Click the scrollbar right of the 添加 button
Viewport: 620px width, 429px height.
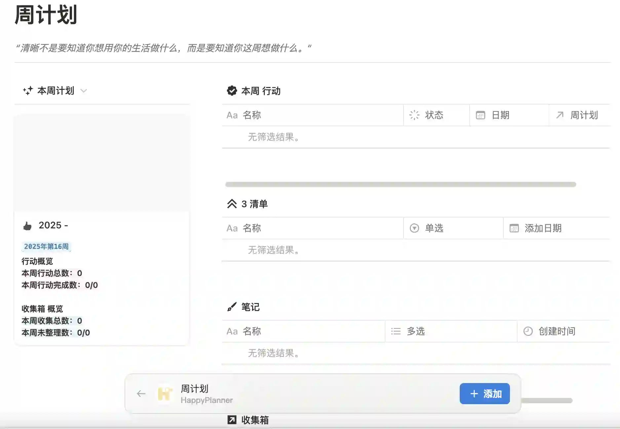point(547,401)
